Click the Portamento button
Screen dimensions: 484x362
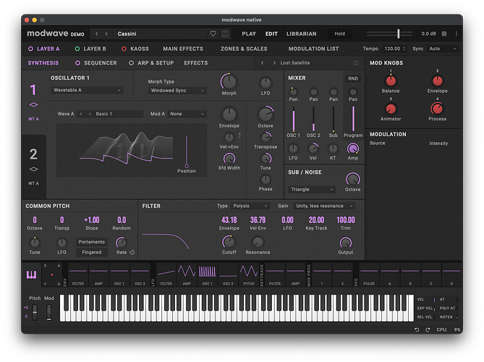click(91, 242)
